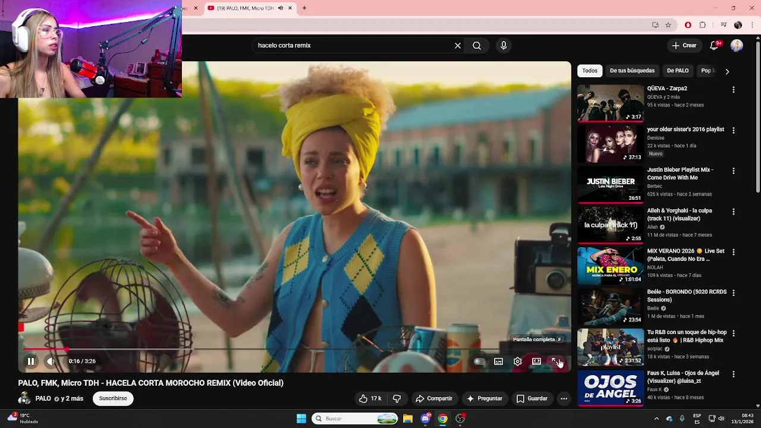Open OBS Studio from the taskbar
This screenshot has height=428, width=761.
point(460,418)
